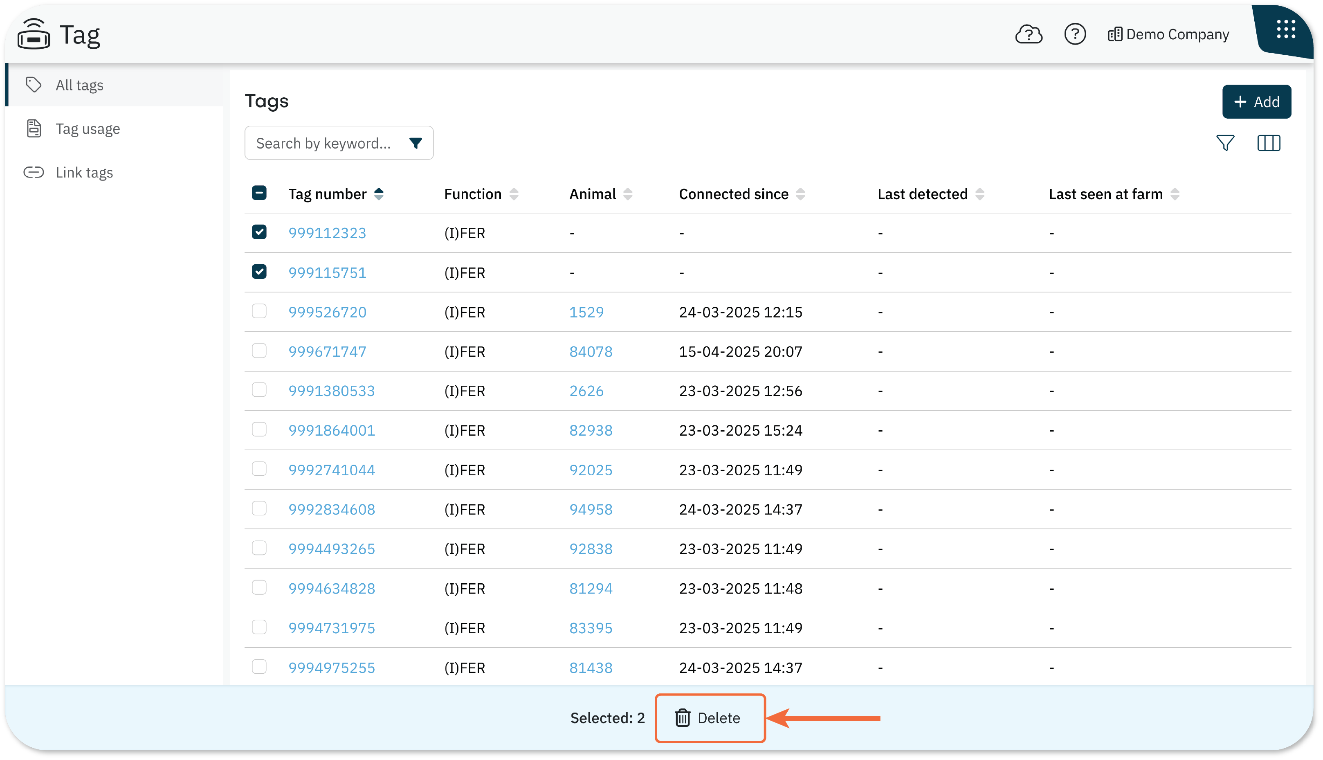Go to All tags menu item
This screenshot has width=1323, height=760.
pyautogui.click(x=114, y=85)
